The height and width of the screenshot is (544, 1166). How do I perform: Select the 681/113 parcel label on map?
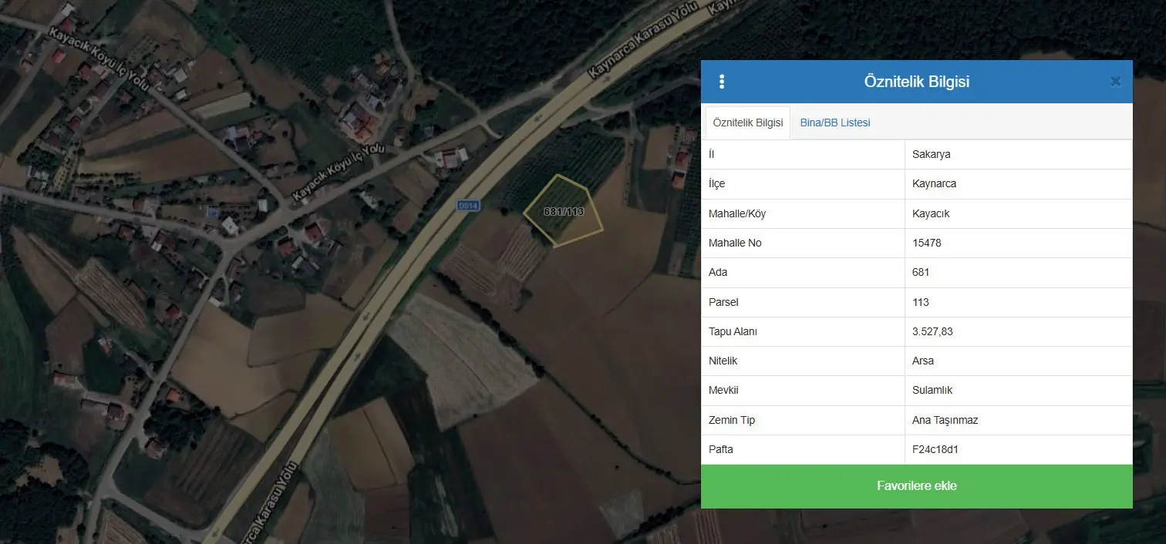(564, 211)
